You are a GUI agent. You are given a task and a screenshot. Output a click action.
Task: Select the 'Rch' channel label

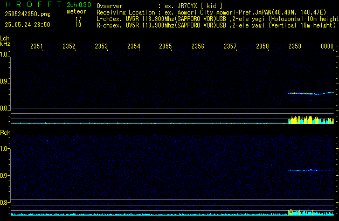(5, 133)
